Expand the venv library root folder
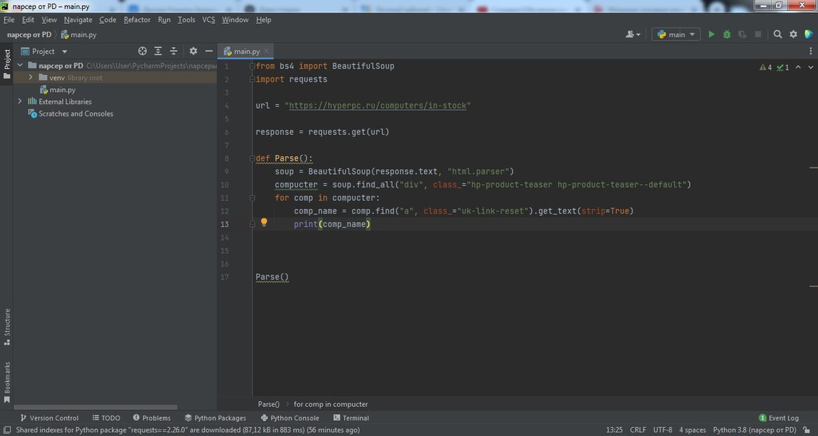Screen dimensions: 818x436 [31, 78]
